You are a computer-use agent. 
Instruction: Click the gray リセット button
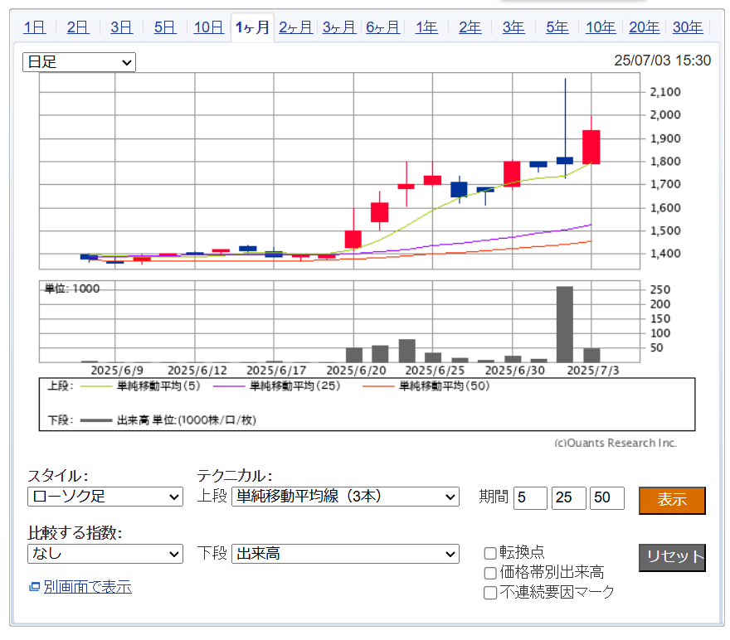672,557
